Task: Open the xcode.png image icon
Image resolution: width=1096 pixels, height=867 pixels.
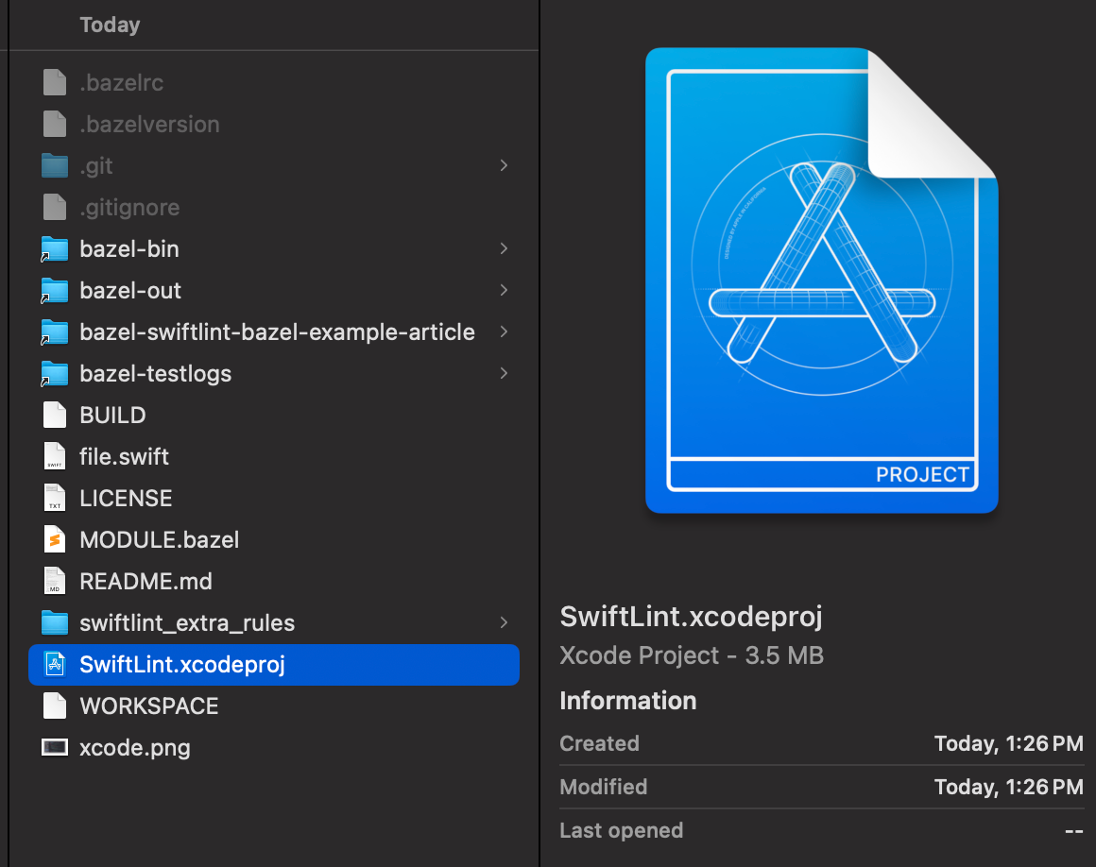Action: click(55, 747)
